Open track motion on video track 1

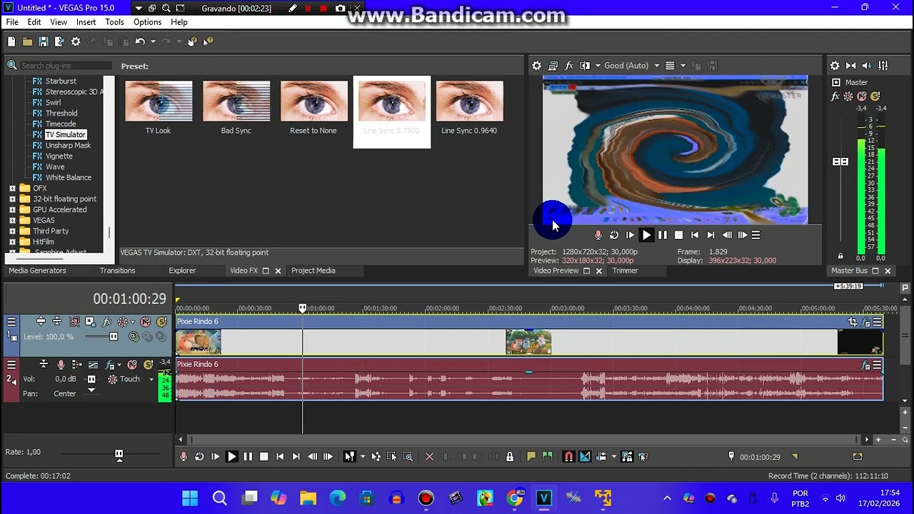pyautogui.click(x=90, y=322)
